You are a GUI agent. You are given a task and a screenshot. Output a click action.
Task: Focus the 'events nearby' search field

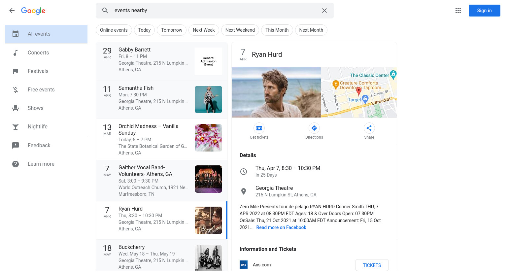pyautogui.click(x=215, y=11)
